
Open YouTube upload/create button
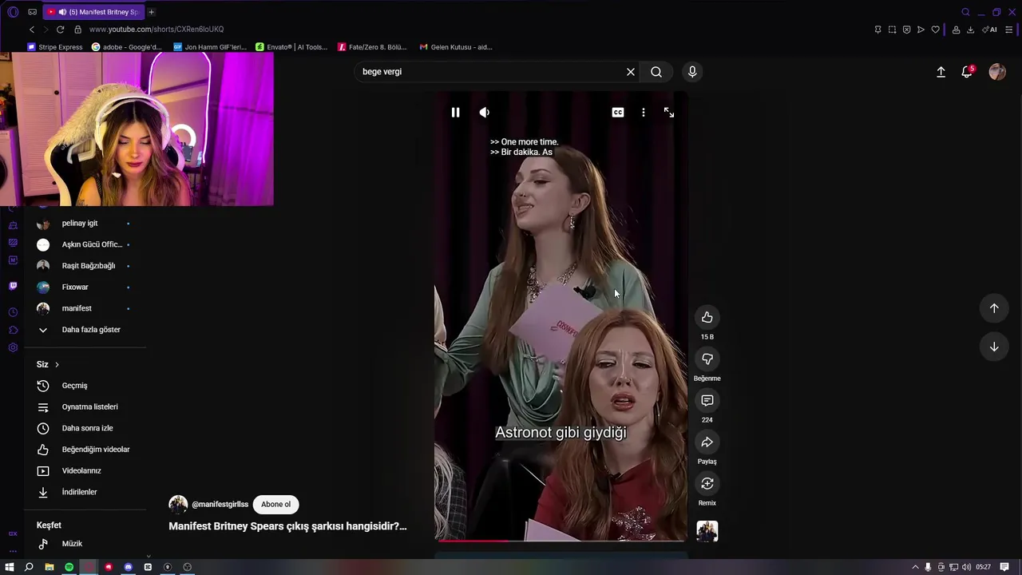coord(941,72)
